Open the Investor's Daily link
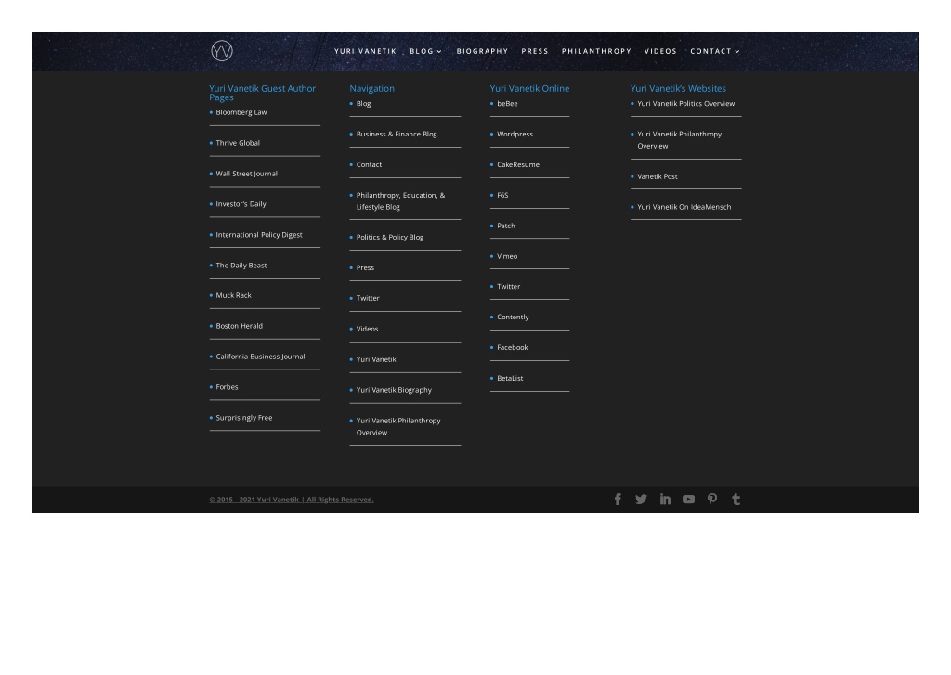This screenshot has height=675, width=951. point(241,204)
